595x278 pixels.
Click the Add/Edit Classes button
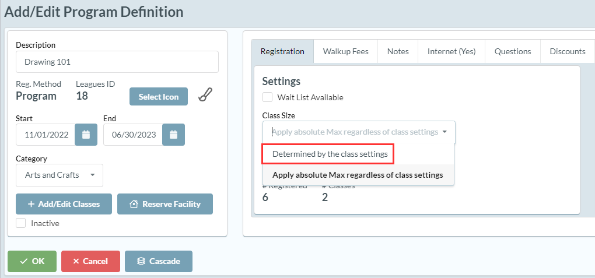pos(64,204)
